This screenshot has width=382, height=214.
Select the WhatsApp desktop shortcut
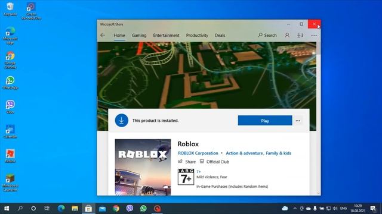(x=10, y=83)
